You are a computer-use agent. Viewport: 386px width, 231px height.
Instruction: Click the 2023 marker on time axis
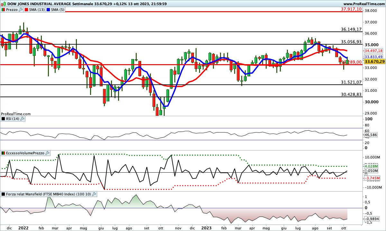pos(206,228)
